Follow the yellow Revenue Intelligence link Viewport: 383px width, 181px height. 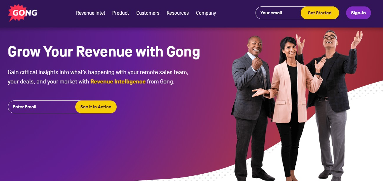coord(118,81)
